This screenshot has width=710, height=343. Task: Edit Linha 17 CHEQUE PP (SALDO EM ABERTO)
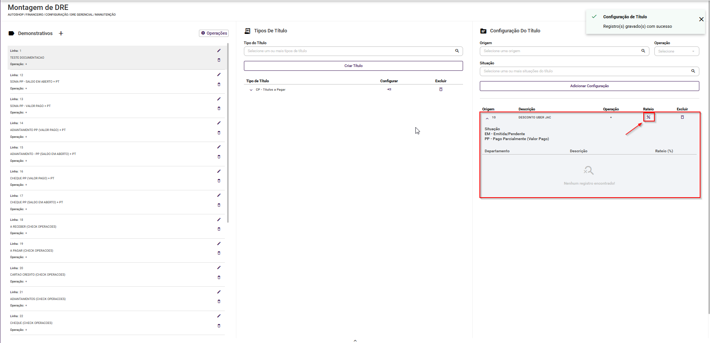click(219, 195)
